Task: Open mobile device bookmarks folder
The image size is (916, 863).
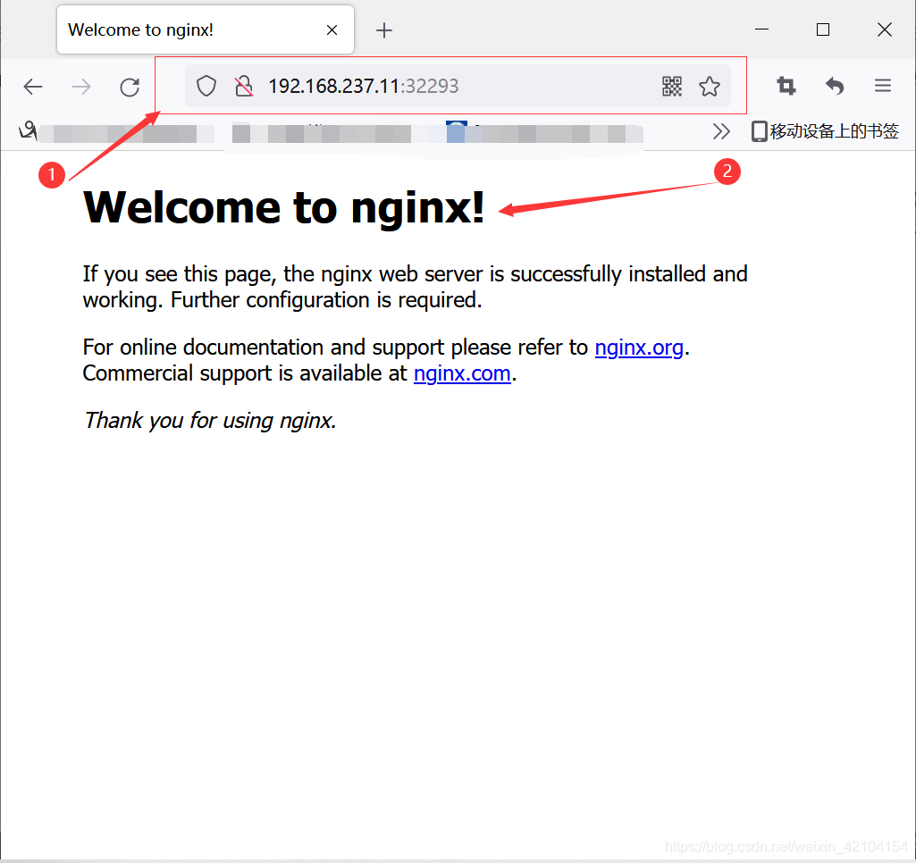Action: [x=825, y=131]
